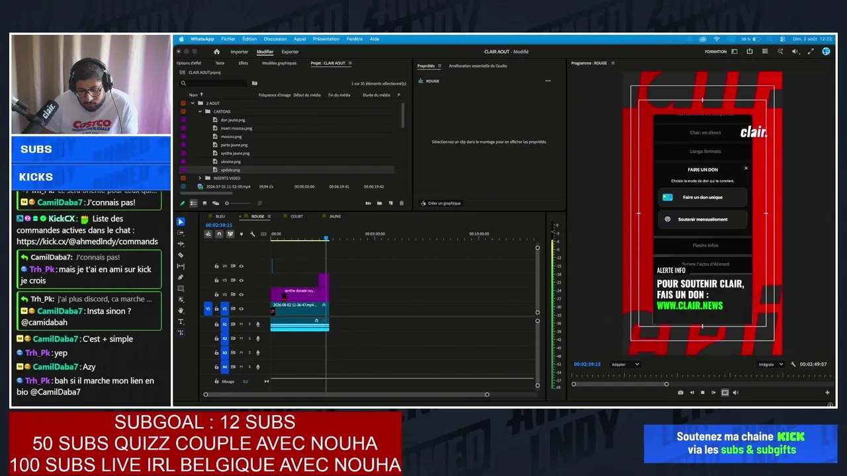Open the ROUGE sequence tab menu

tap(269, 216)
